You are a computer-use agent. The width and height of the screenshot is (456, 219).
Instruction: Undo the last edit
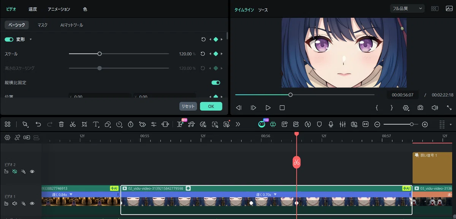38,124
